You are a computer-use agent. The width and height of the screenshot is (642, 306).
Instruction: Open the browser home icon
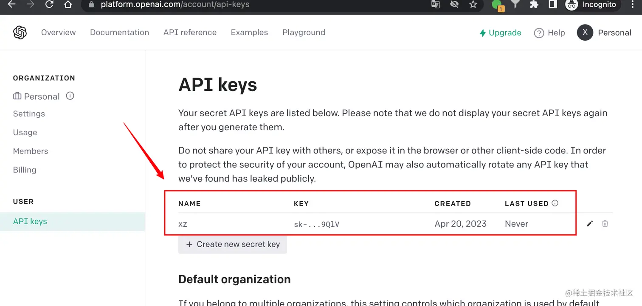coord(68,5)
